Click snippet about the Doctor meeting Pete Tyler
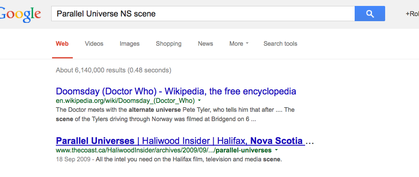Image resolution: width=419 pixels, height=177 pixels. pyautogui.click(x=175, y=114)
